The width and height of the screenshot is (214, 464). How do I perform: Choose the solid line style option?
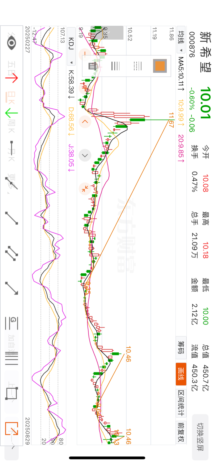115,66
